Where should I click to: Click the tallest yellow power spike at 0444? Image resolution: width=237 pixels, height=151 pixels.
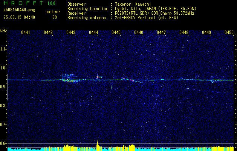pyautogui.click(x=98, y=146)
